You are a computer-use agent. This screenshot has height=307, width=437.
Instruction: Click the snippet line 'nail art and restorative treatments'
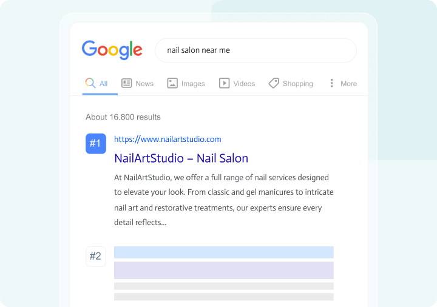coord(218,208)
